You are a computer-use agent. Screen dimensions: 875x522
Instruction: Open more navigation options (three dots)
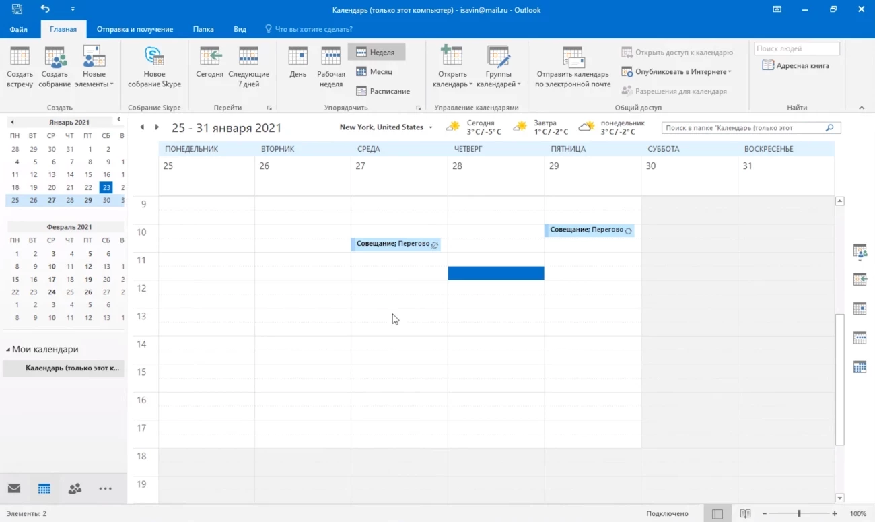click(105, 489)
